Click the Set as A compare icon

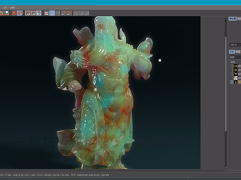(x=63, y=13)
